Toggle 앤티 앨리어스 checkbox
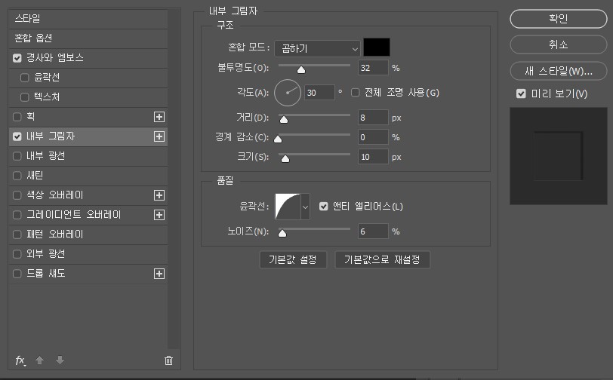Image resolution: width=613 pixels, height=380 pixels. click(323, 206)
